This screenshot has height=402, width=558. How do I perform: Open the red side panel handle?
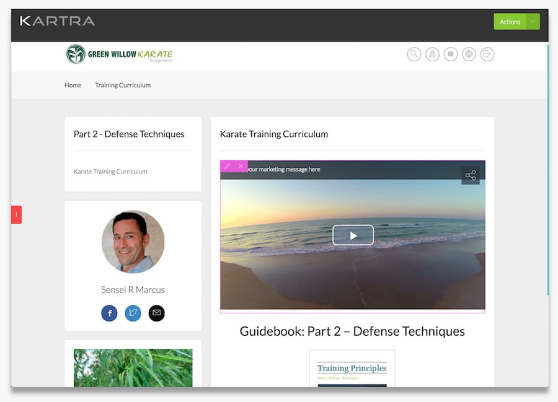tap(16, 214)
